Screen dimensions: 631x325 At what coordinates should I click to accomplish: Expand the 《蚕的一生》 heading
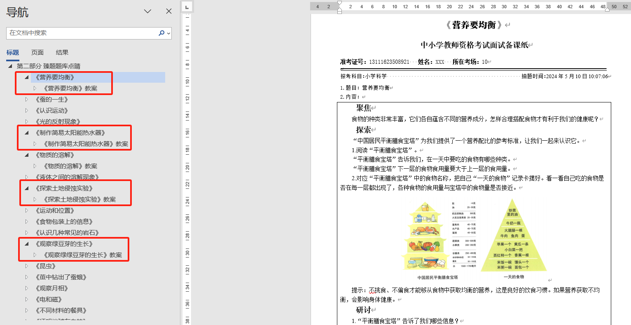pos(27,100)
